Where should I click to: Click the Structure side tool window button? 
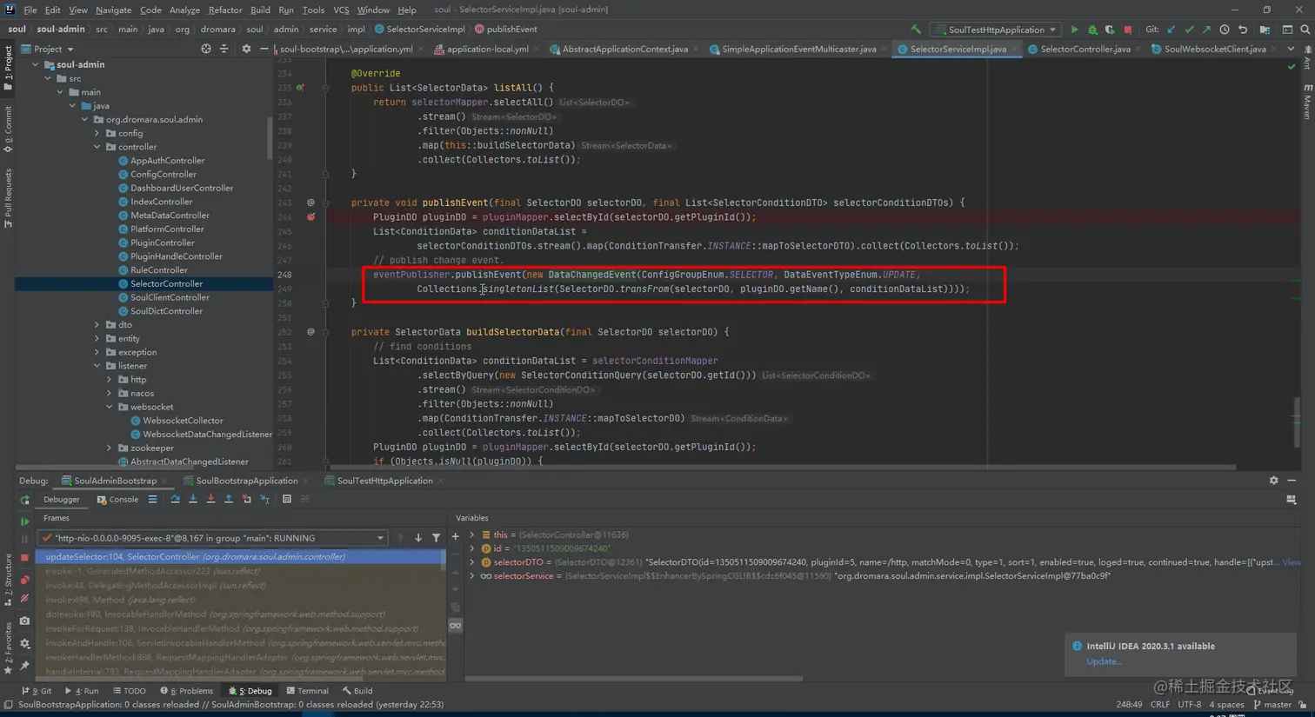(8, 580)
